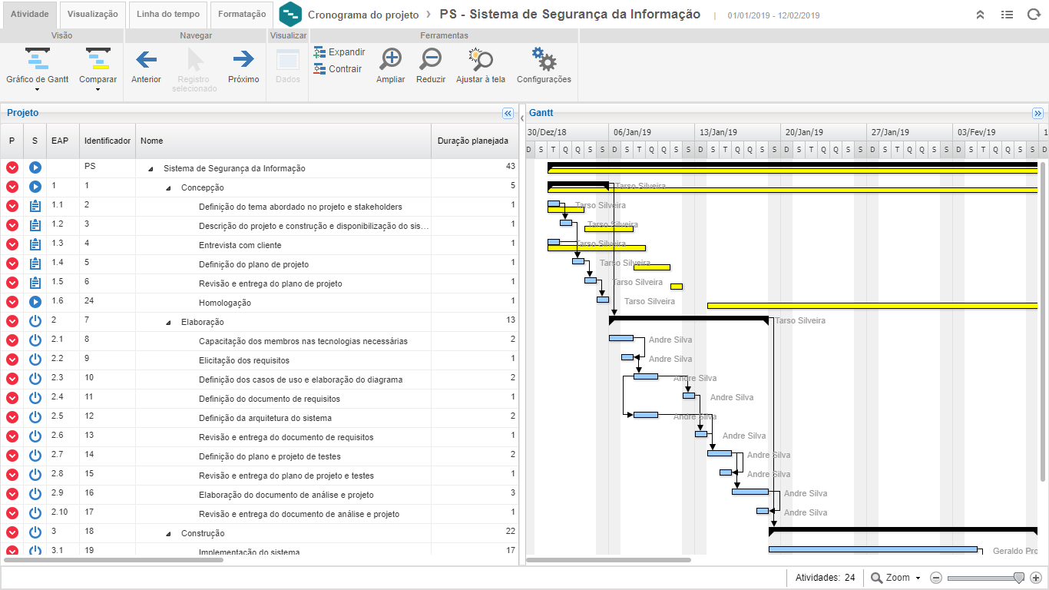
Task: Go to Próximo with right arrow
Action: 243,59
